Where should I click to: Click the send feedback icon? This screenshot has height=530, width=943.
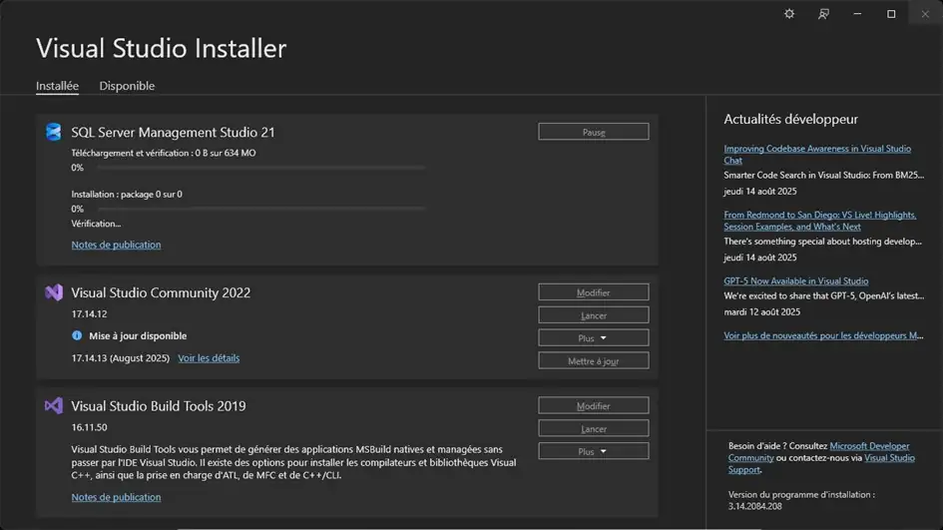pyautogui.click(x=823, y=14)
